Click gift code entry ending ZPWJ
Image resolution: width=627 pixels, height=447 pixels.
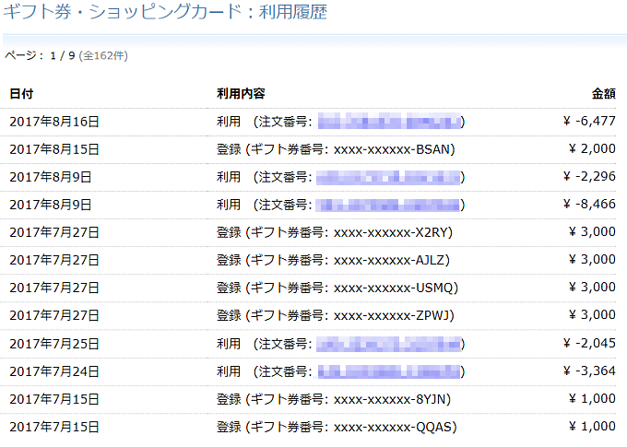coord(336,315)
